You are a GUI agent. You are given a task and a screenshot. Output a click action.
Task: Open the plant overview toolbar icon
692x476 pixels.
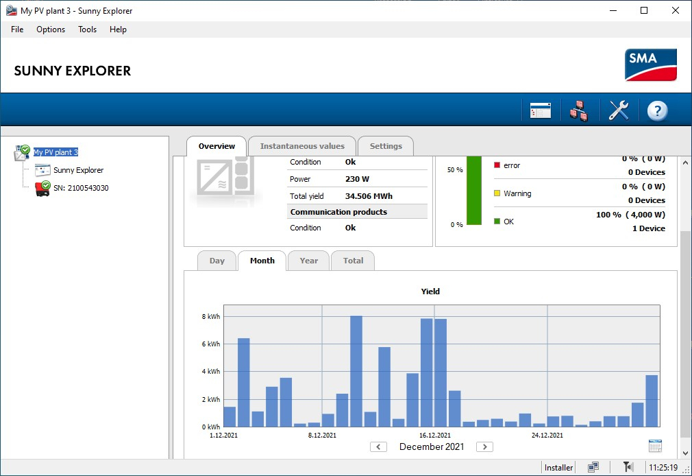tap(540, 110)
